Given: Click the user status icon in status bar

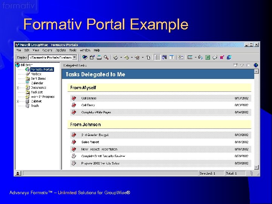Looking at the screenshot, I should 18,173.
